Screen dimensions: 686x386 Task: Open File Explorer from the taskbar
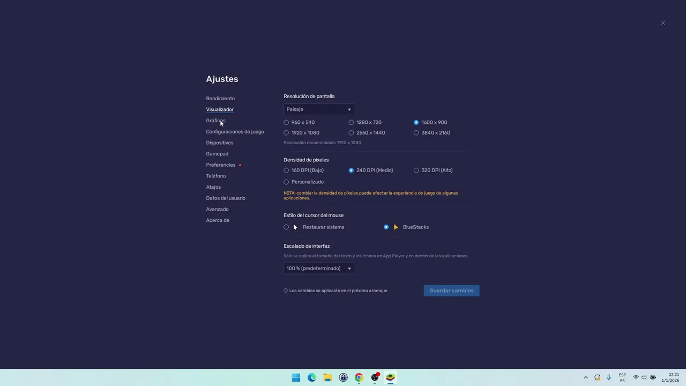point(327,377)
